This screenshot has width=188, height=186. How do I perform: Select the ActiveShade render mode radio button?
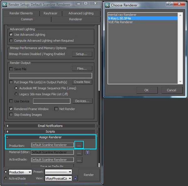tap(5, 178)
